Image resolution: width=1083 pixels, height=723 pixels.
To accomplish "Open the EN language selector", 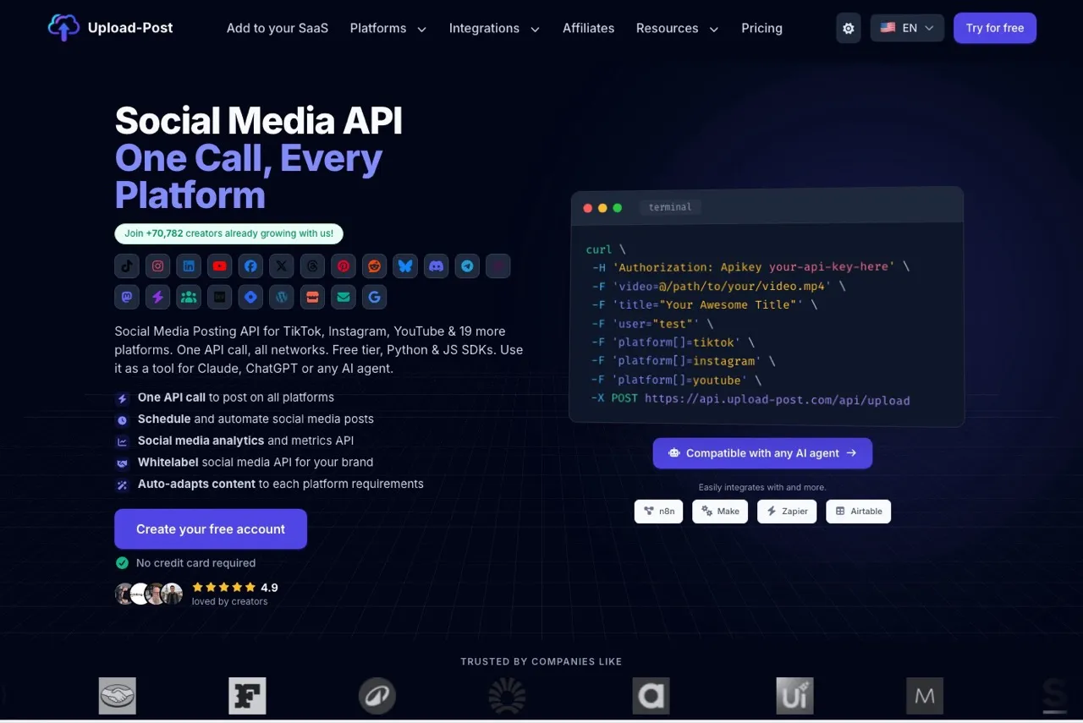I will point(907,28).
